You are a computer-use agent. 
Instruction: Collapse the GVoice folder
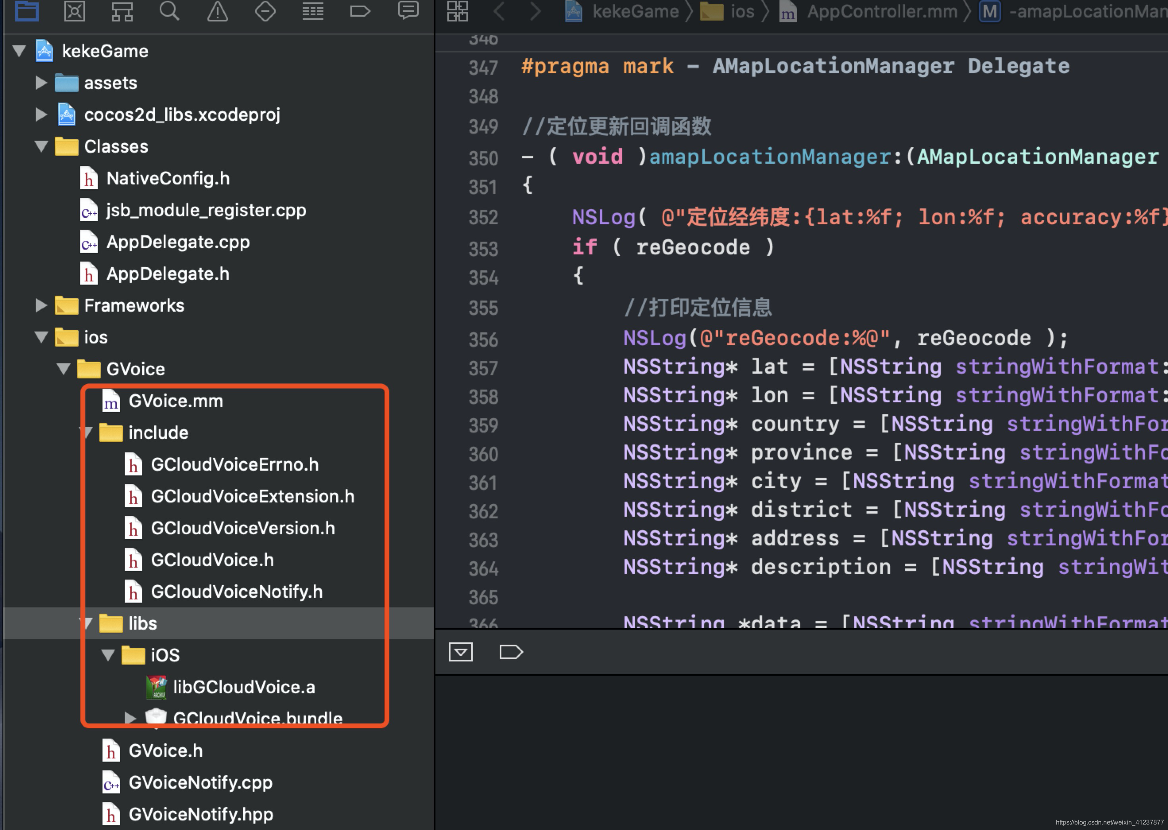(64, 368)
